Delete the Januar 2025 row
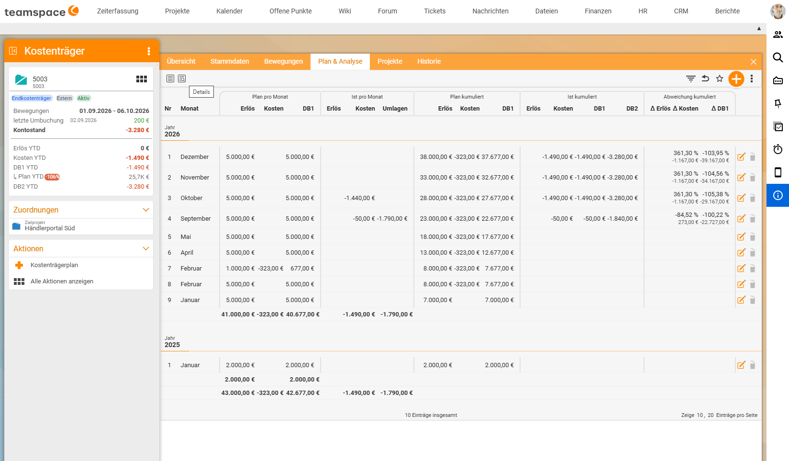Screen dimensions: 789x461 [753, 365]
